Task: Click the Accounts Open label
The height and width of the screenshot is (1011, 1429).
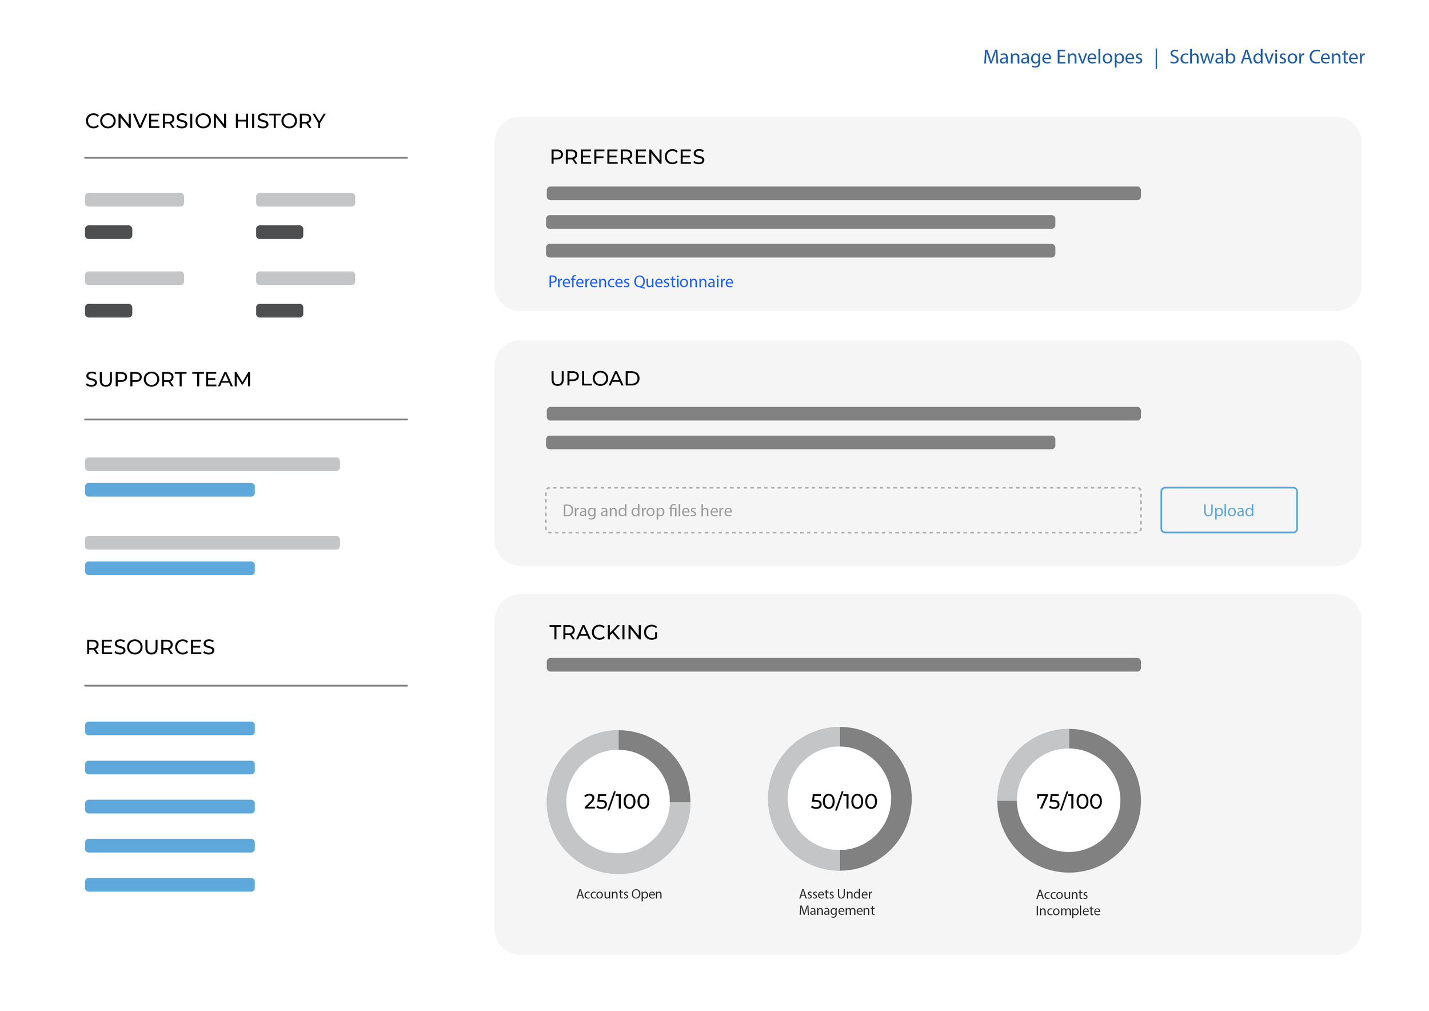Action: tap(618, 893)
